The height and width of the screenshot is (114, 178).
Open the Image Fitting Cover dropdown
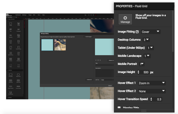point(151,32)
